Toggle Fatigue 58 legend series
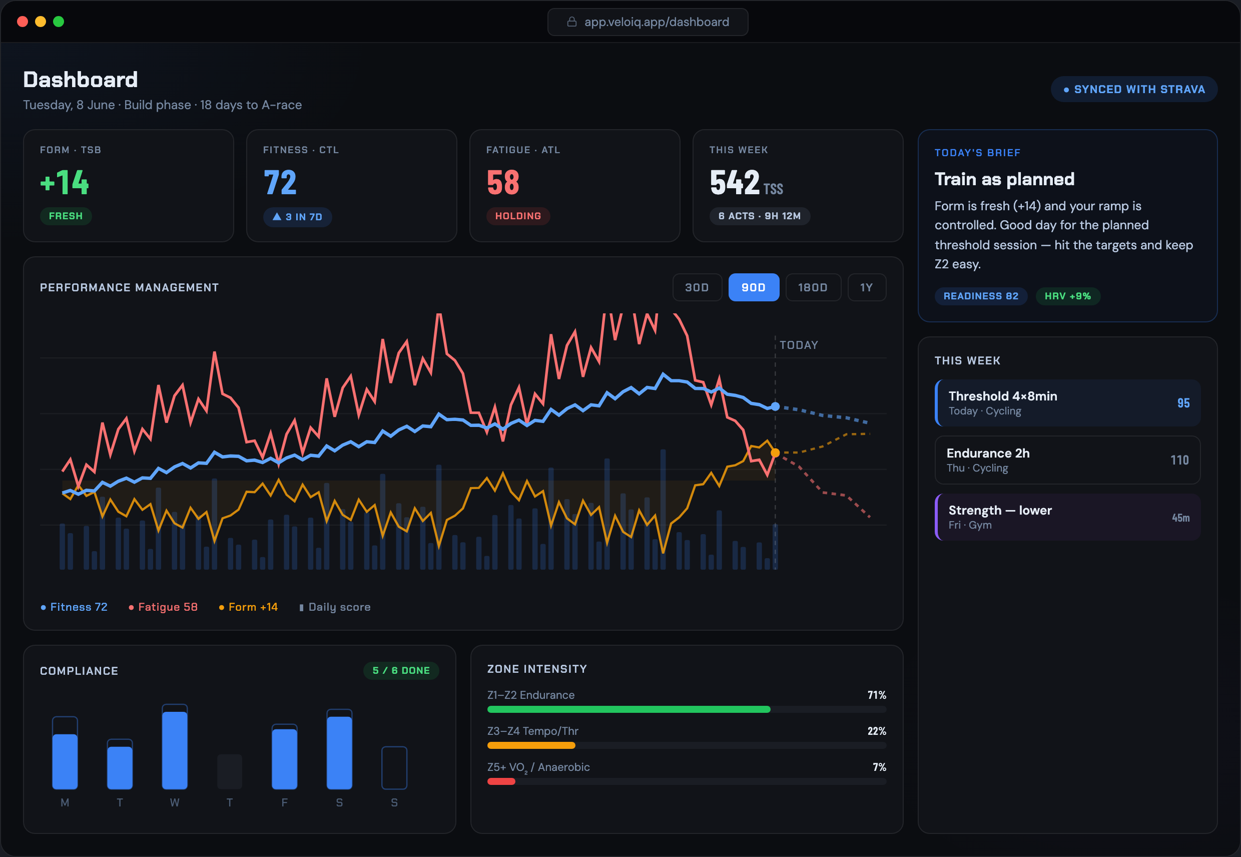Image resolution: width=1241 pixels, height=857 pixels. tap(163, 607)
